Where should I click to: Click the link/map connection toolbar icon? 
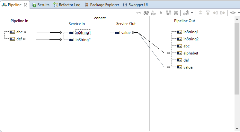[x=139, y=13]
